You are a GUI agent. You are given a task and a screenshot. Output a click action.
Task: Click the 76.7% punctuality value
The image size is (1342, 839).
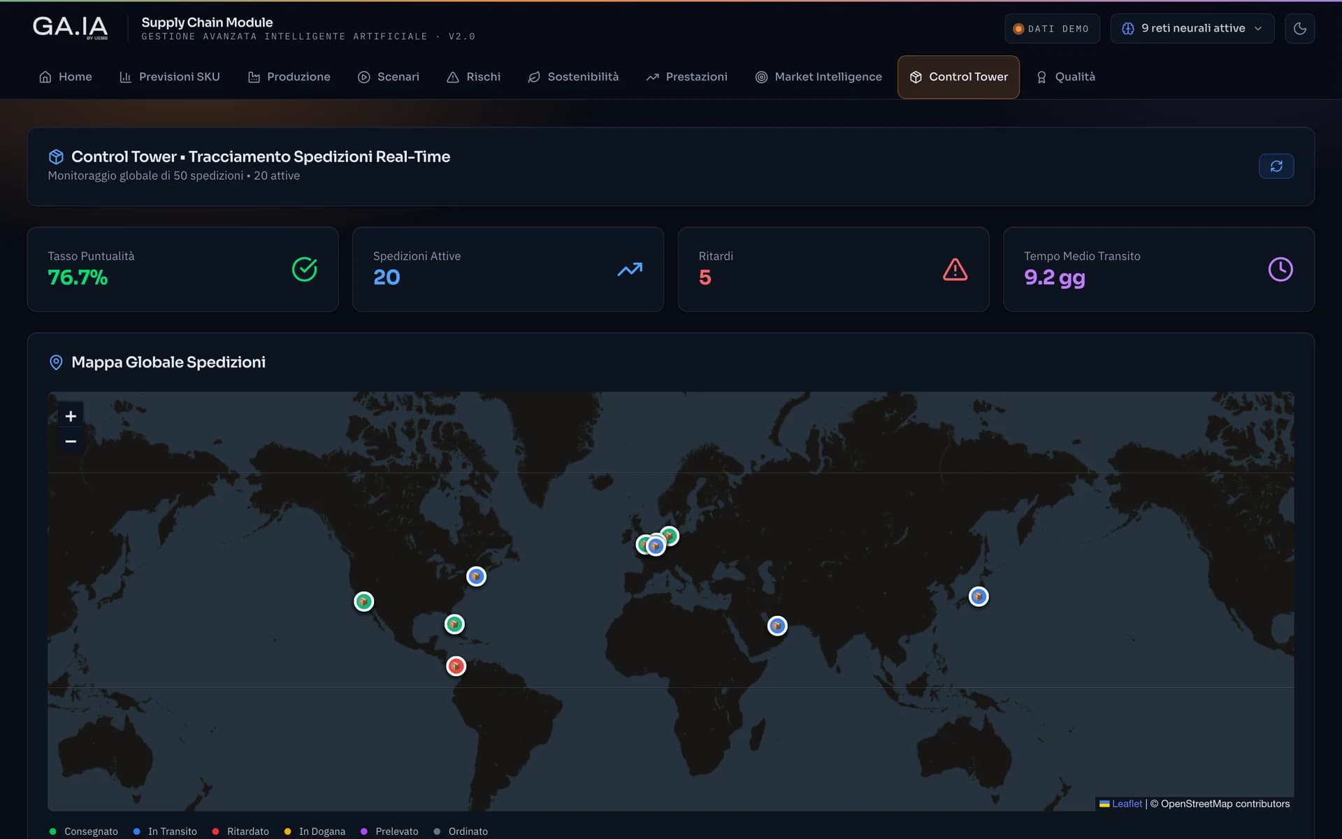click(x=78, y=278)
